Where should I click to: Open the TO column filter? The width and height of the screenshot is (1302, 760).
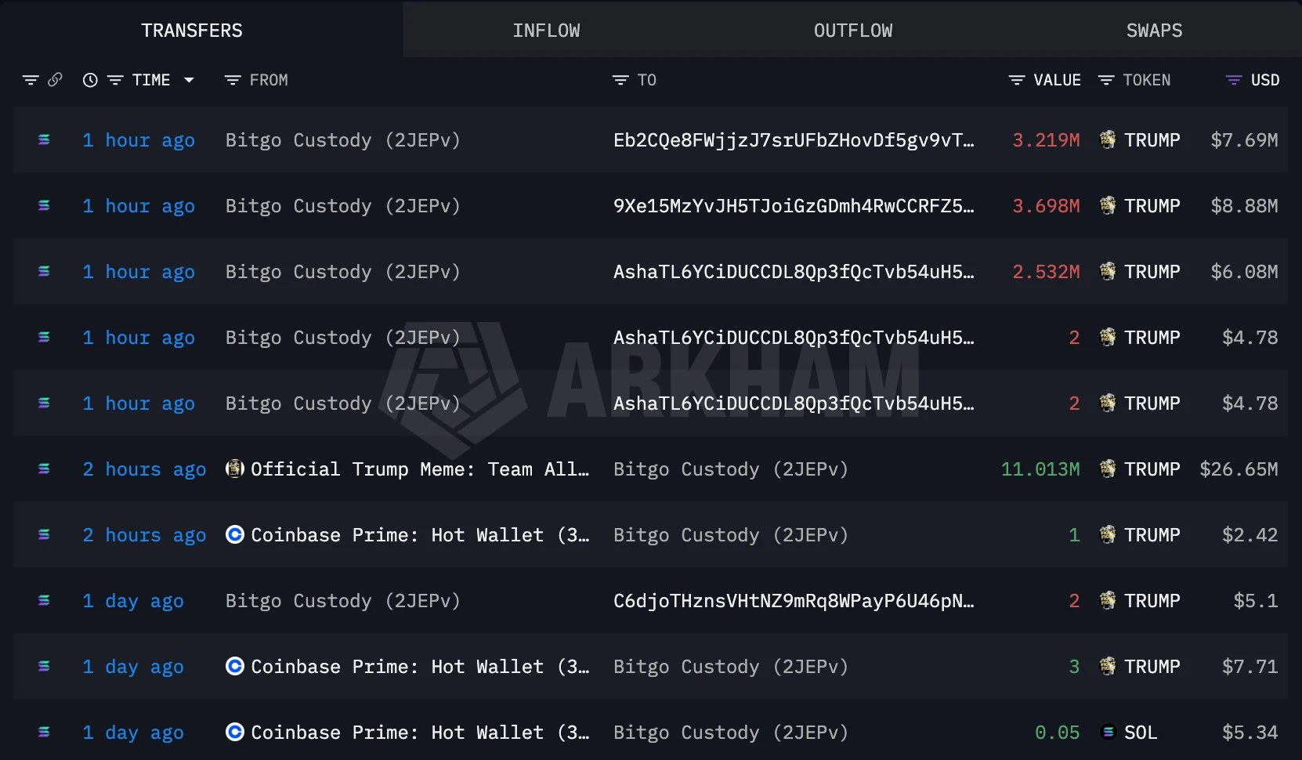pyautogui.click(x=620, y=80)
